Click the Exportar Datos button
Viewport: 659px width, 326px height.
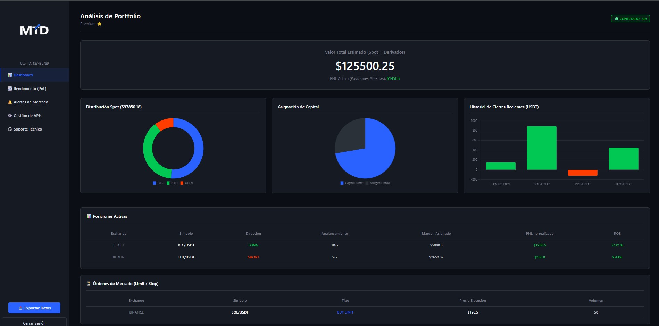(34, 308)
